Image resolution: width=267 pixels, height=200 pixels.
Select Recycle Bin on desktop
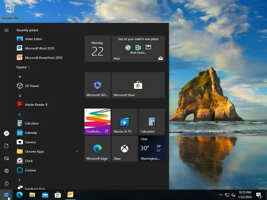tap(10, 11)
